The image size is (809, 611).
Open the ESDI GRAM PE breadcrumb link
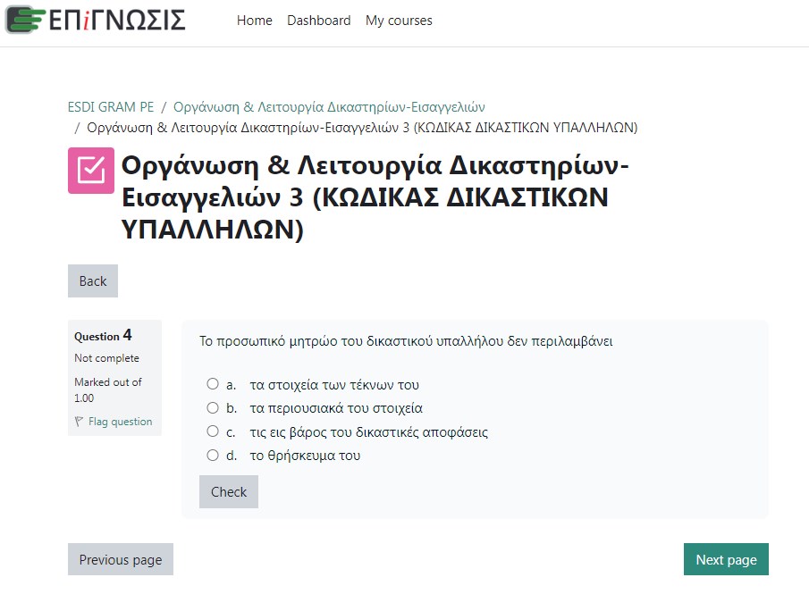[111, 106]
